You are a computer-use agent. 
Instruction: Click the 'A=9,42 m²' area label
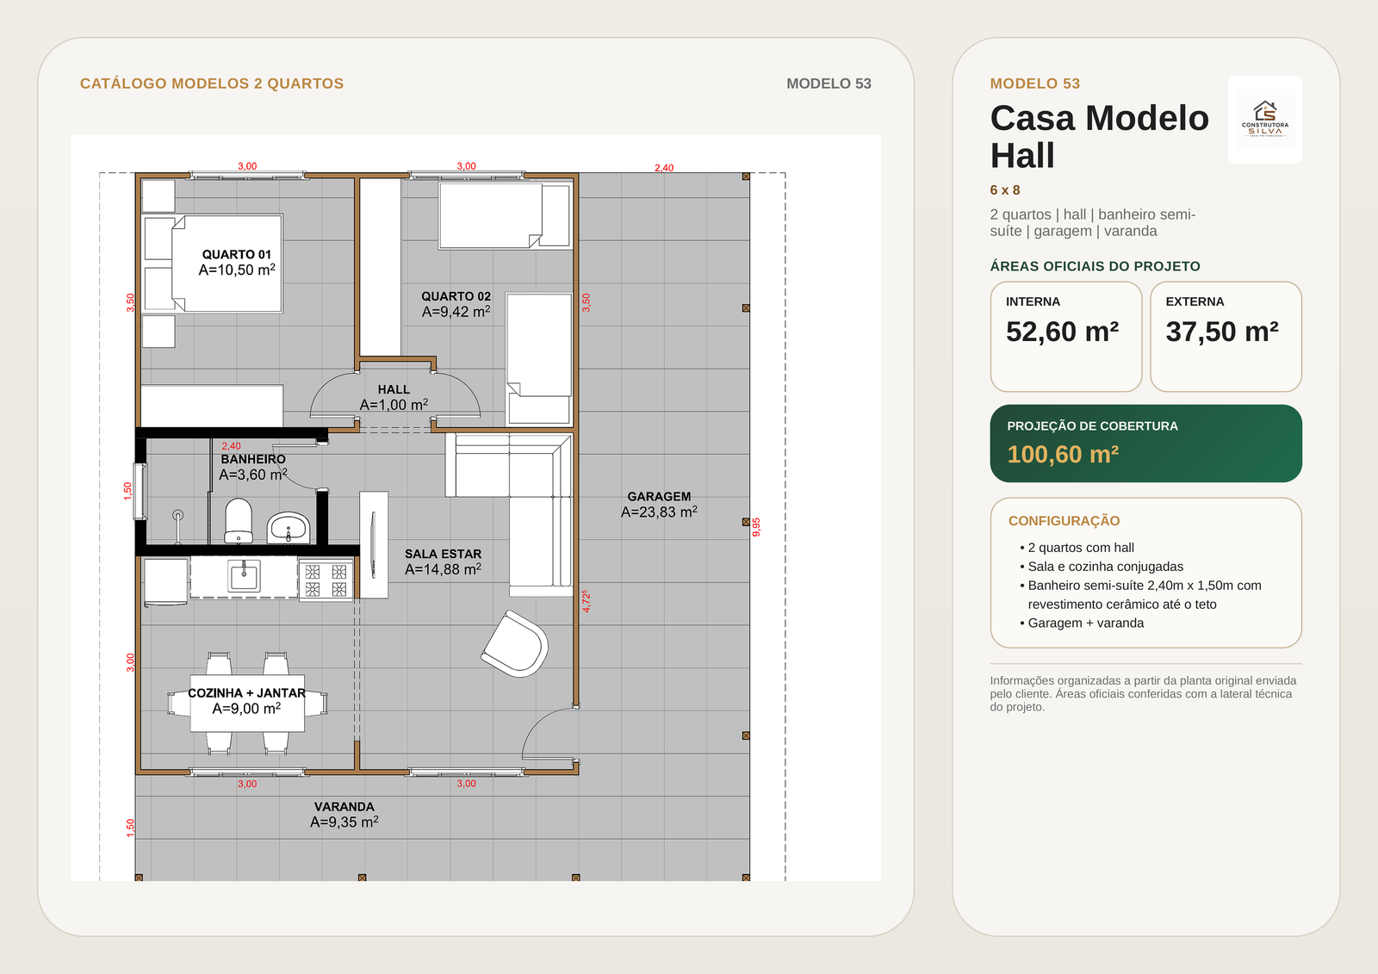pos(456,312)
